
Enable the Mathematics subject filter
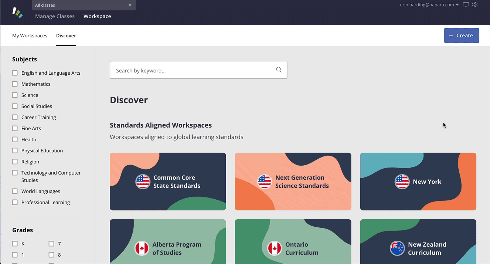point(15,84)
